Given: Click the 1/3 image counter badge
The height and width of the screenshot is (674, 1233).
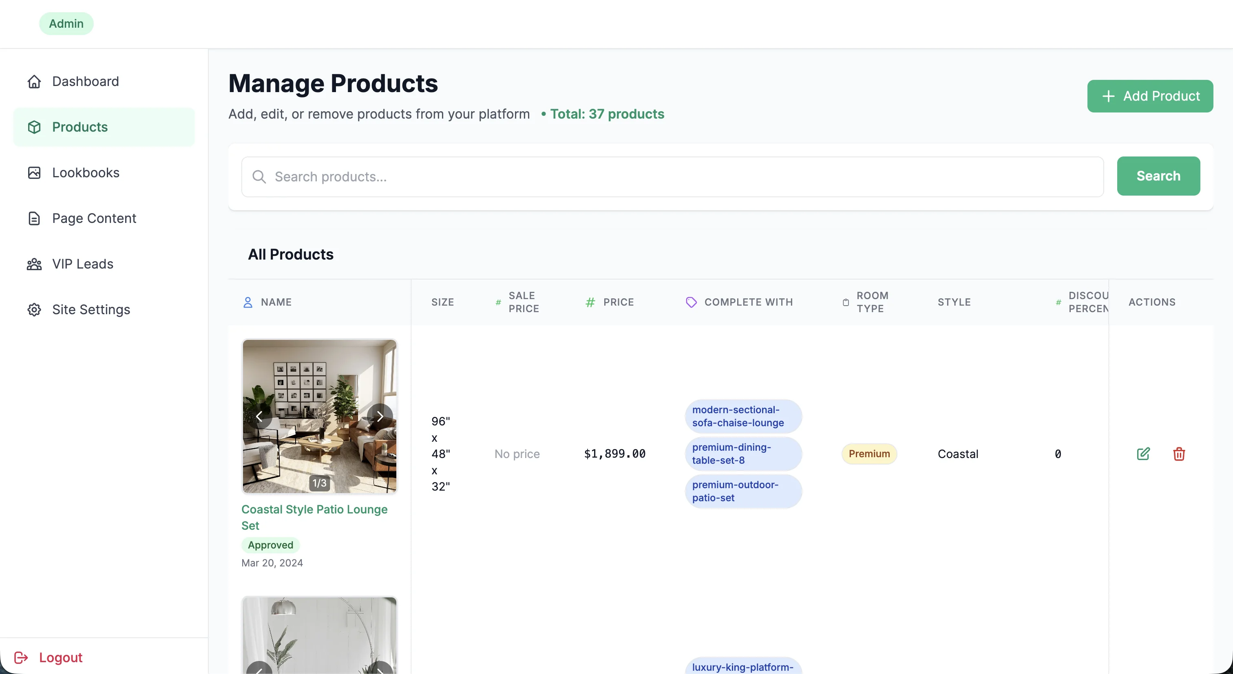Looking at the screenshot, I should pos(319,483).
